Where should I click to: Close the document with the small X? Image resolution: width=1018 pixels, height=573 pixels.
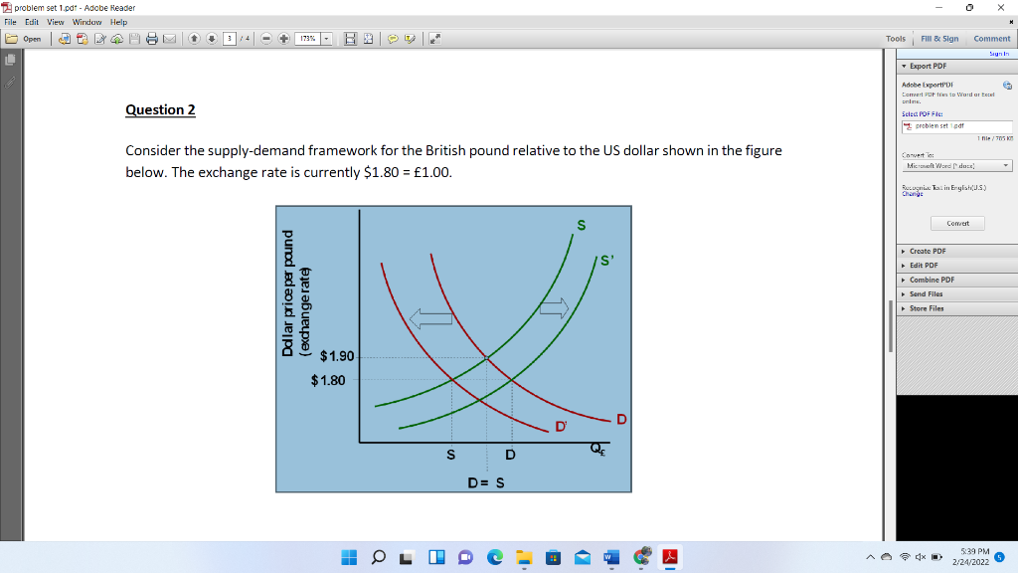tap(1011, 22)
